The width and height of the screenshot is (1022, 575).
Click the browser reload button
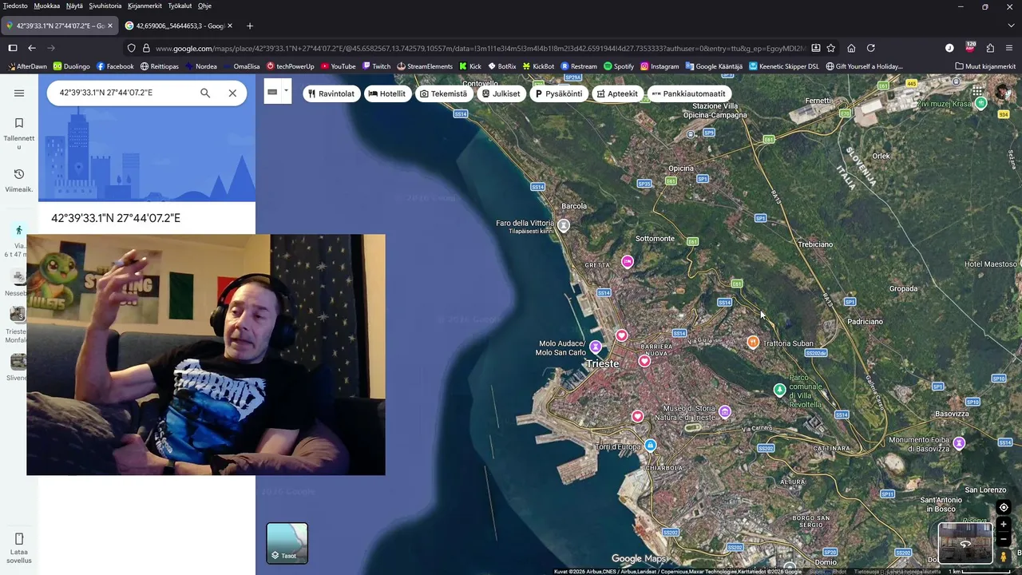point(870,48)
